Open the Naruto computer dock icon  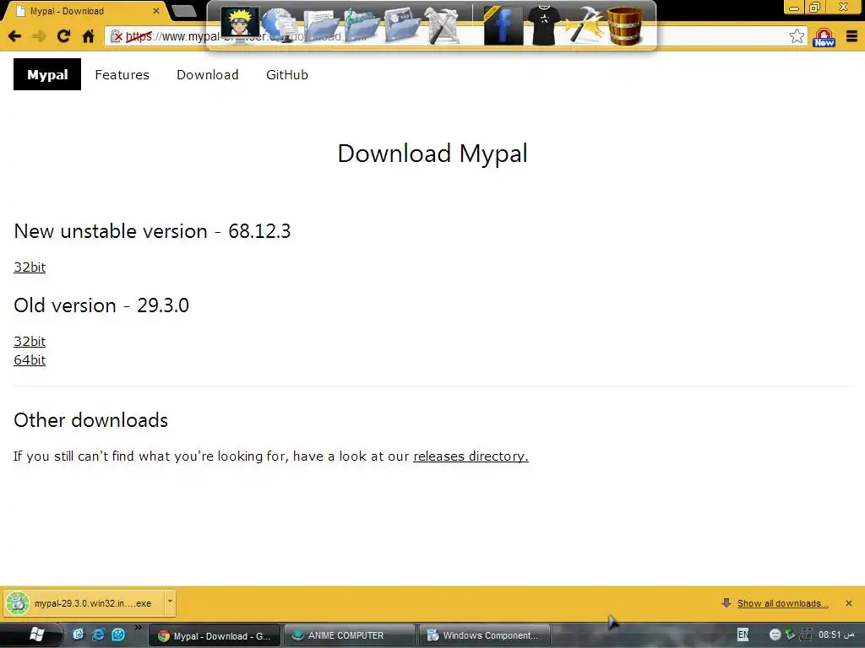pyautogui.click(x=240, y=23)
